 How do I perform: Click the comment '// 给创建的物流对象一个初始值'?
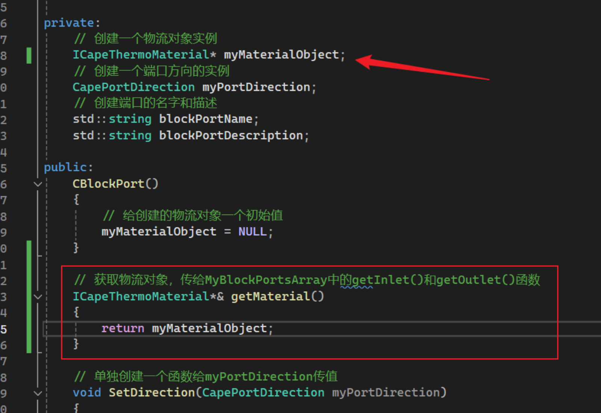[193, 216]
